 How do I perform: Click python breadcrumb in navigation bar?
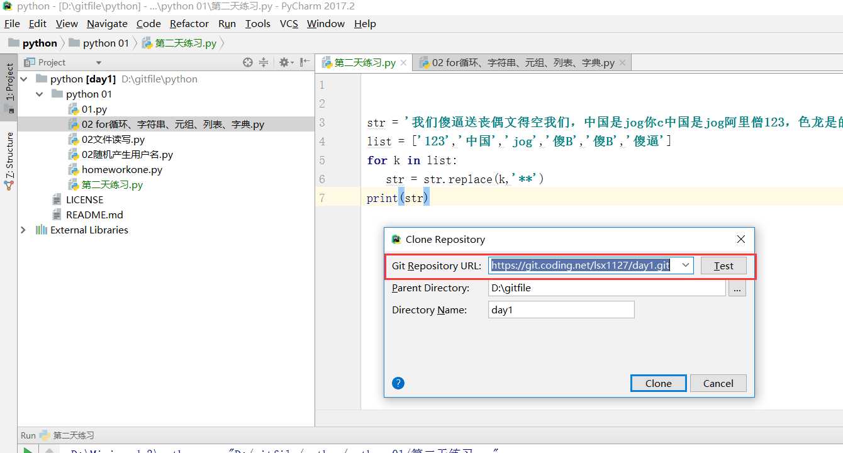click(33, 43)
